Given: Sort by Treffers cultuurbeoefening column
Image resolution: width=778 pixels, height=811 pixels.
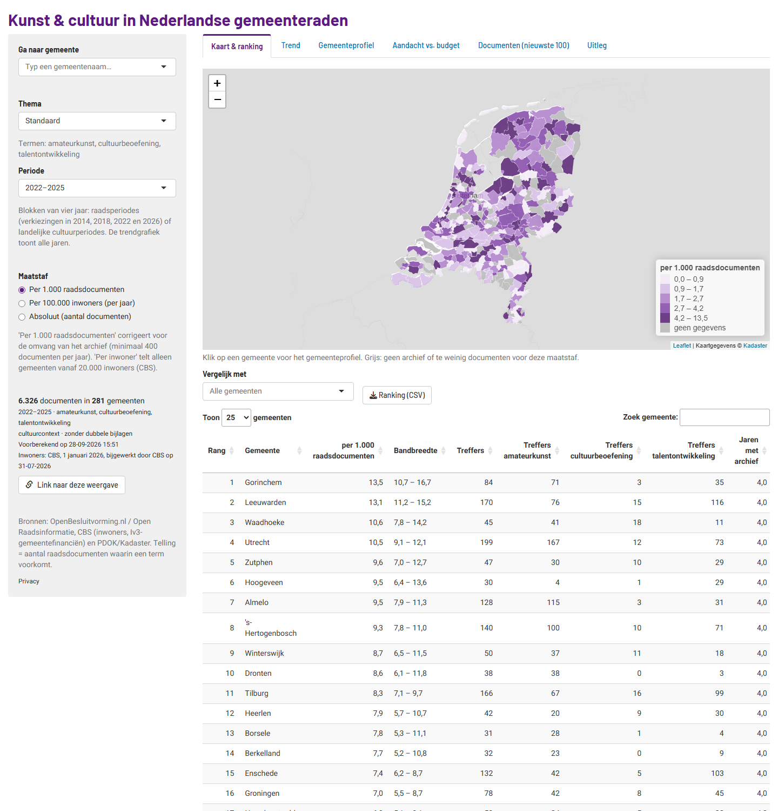Looking at the screenshot, I should click(x=605, y=451).
